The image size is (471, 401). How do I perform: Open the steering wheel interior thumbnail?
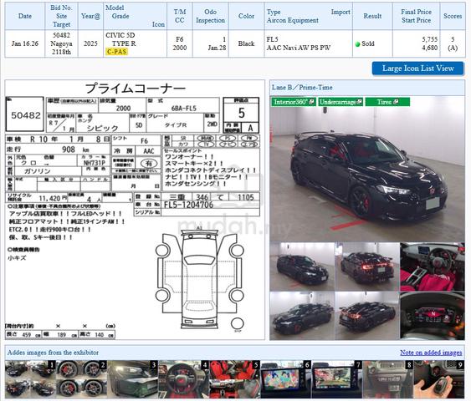(x=433, y=266)
